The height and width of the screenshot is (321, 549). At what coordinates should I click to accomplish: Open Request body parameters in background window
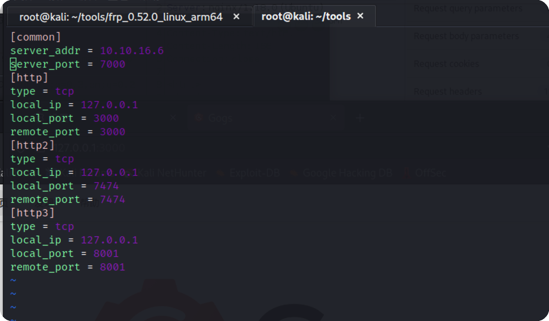(466, 36)
